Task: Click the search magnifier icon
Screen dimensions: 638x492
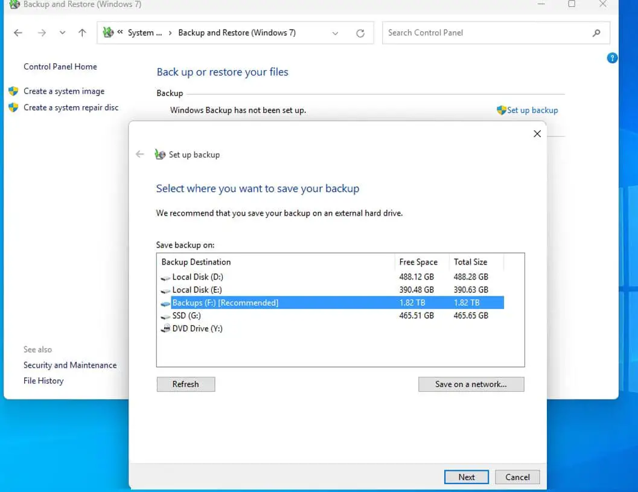Action: tap(597, 33)
